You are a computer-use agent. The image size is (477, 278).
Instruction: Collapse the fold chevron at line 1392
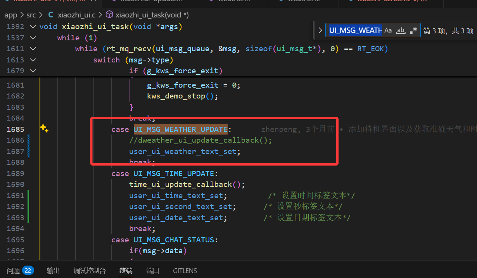point(33,27)
